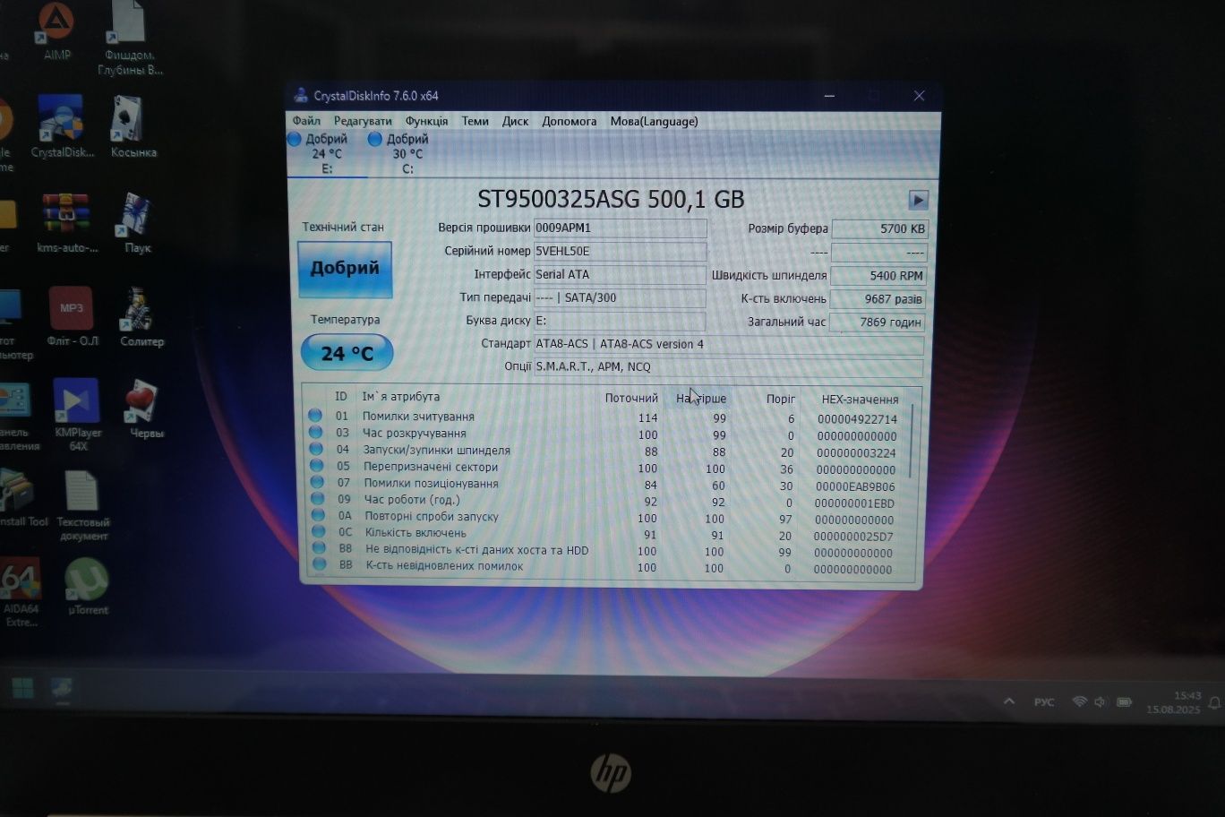Select the Перепризначені сектори row

click(606, 468)
